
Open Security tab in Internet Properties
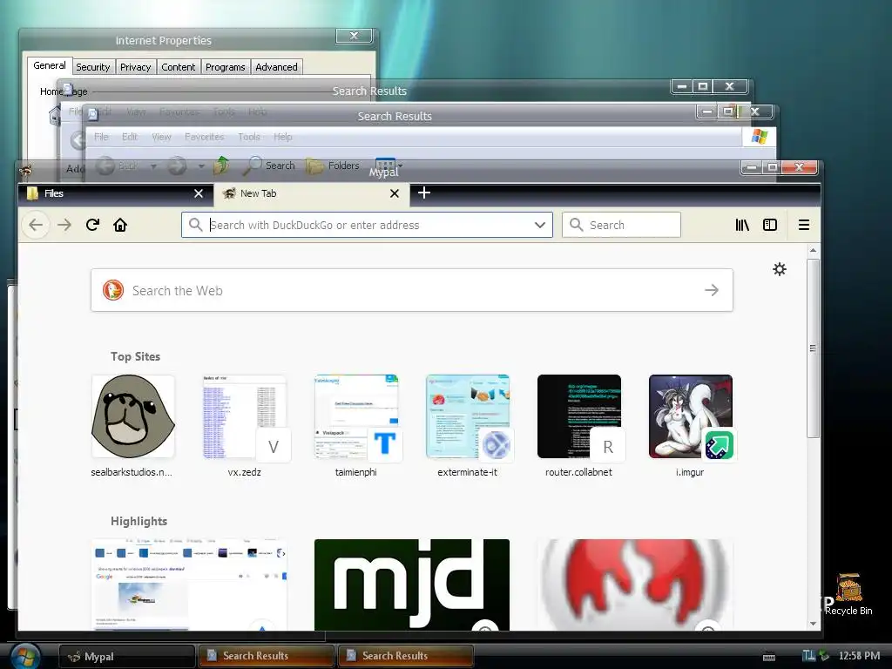pos(92,67)
